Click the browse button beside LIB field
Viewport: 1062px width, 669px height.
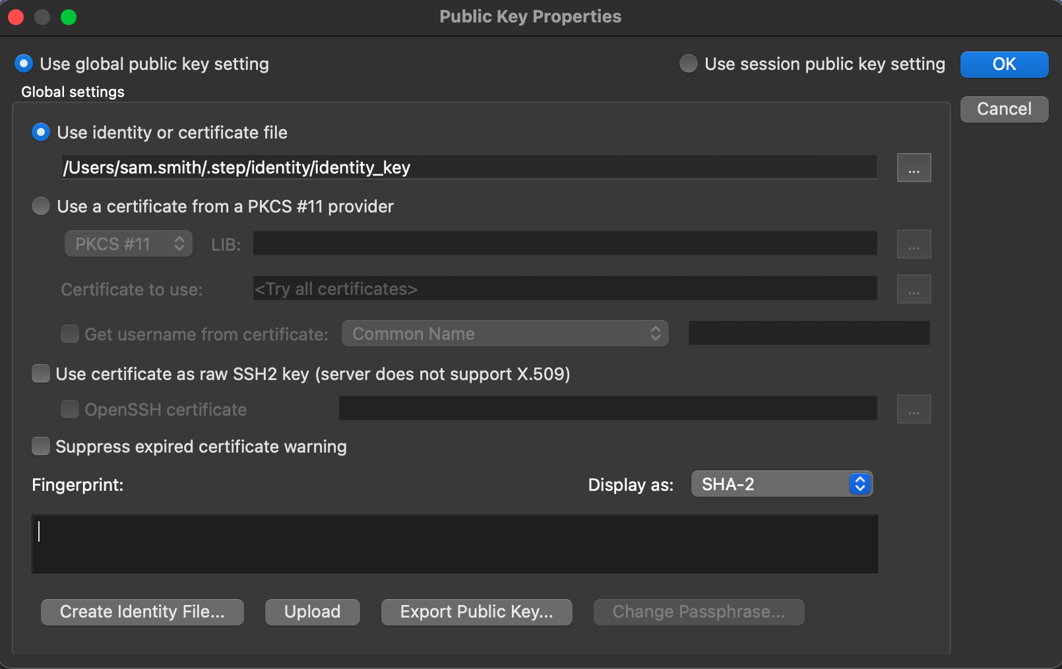pyautogui.click(x=914, y=244)
